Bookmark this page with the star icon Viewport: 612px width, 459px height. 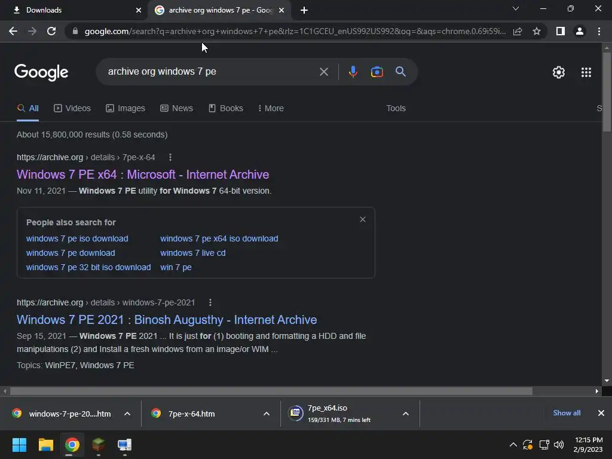pos(537,31)
